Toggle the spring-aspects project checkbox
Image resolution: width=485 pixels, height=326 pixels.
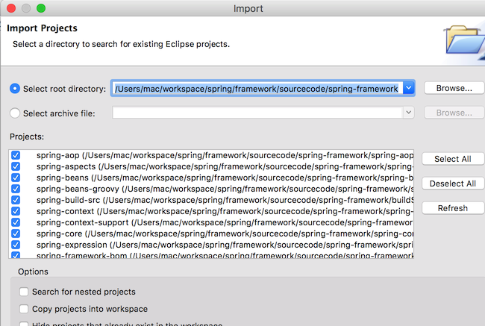[16, 167]
